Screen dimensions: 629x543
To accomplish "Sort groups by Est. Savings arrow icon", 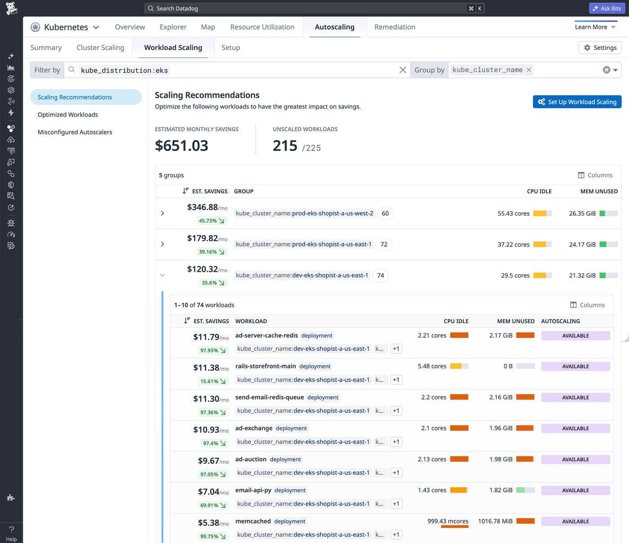I will (x=186, y=191).
